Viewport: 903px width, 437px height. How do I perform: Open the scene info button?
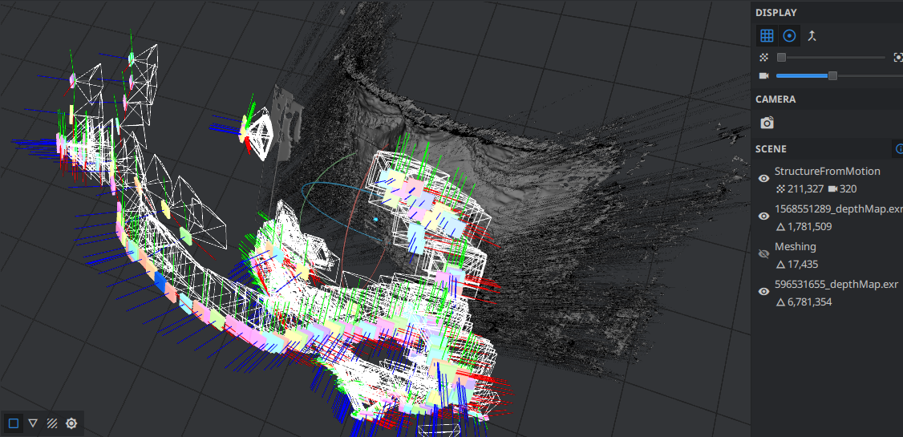[x=898, y=148]
